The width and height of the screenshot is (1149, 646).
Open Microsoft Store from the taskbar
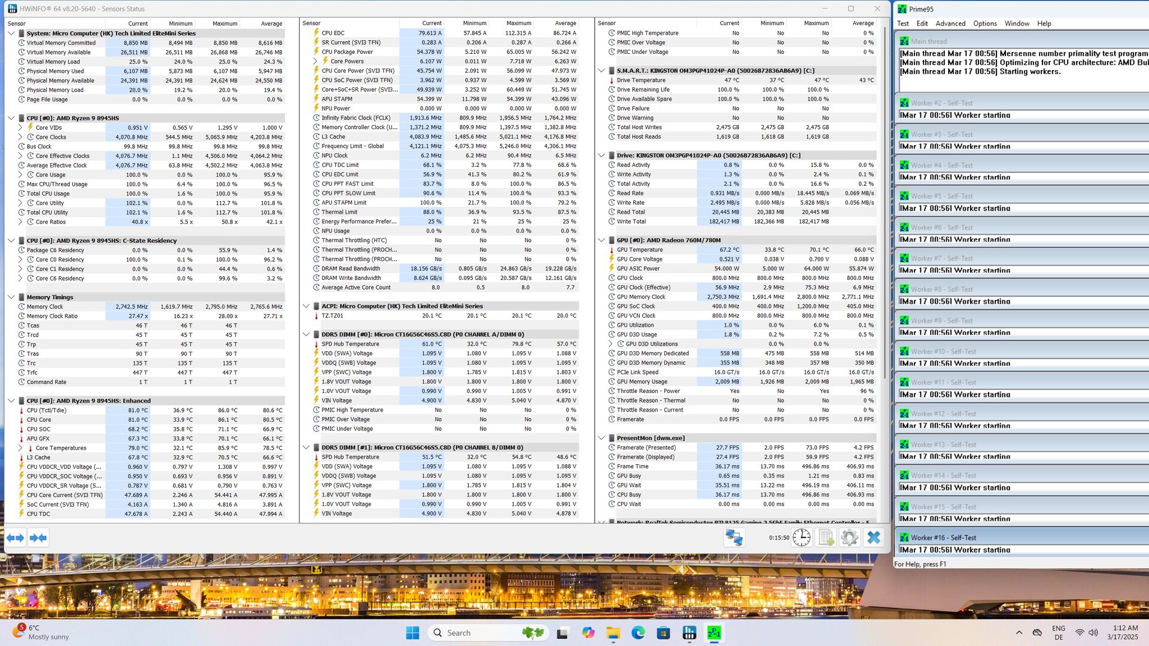point(663,633)
